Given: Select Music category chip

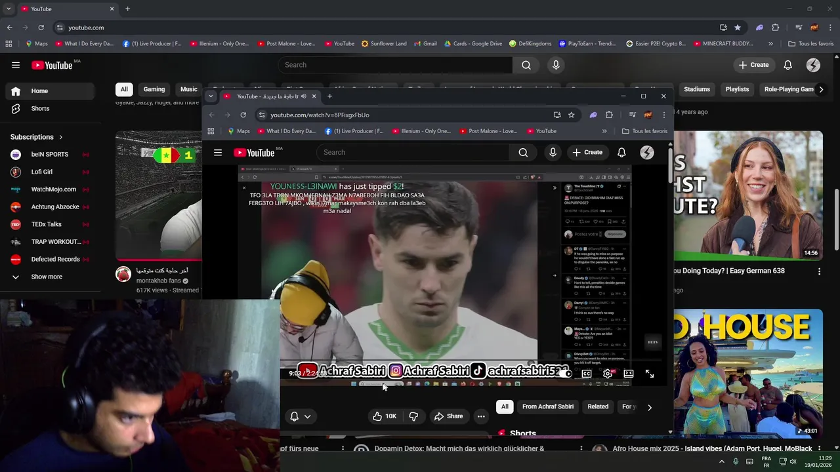Looking at the screenshot, I should click(189, 89).
